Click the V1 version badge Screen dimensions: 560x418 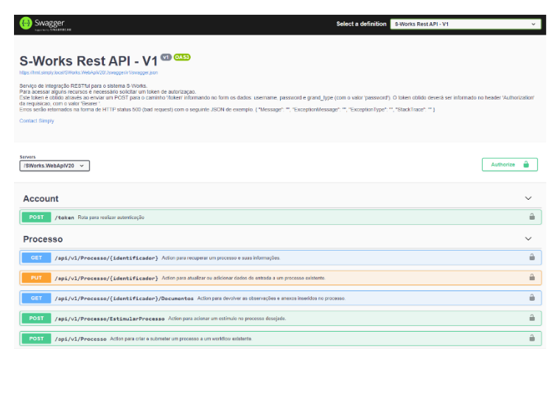tap(166, 58)
